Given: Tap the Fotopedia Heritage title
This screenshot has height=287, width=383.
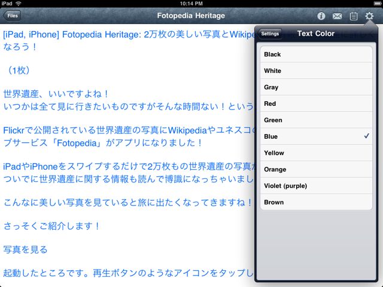Looking at the screenshot, I should pos(191,16).
